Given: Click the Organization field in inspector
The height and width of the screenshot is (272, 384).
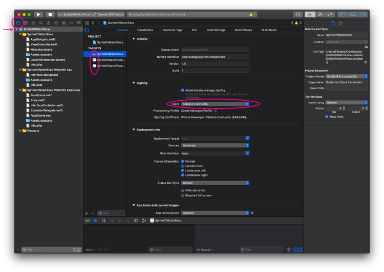Looking at the screenshot, I should [347, 82].
